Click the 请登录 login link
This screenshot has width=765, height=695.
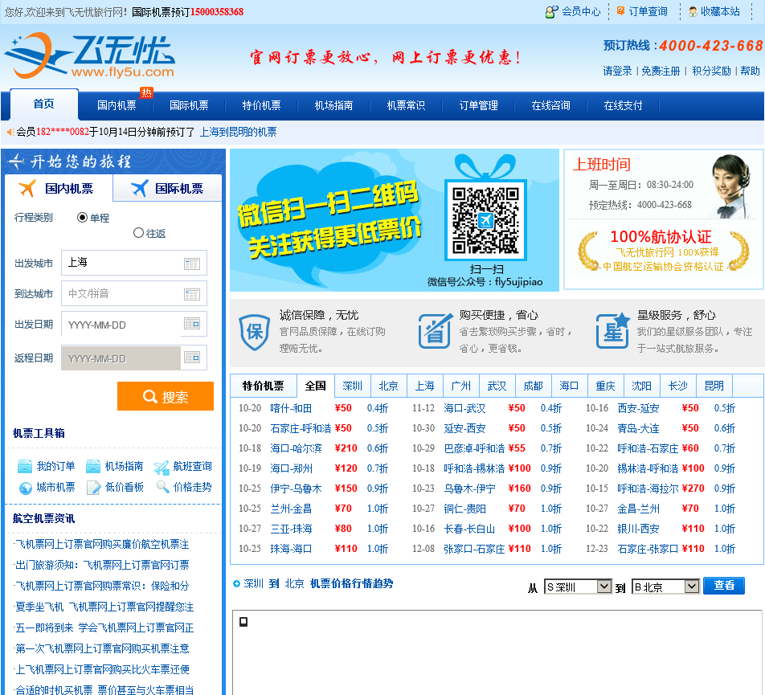point(617,72)
